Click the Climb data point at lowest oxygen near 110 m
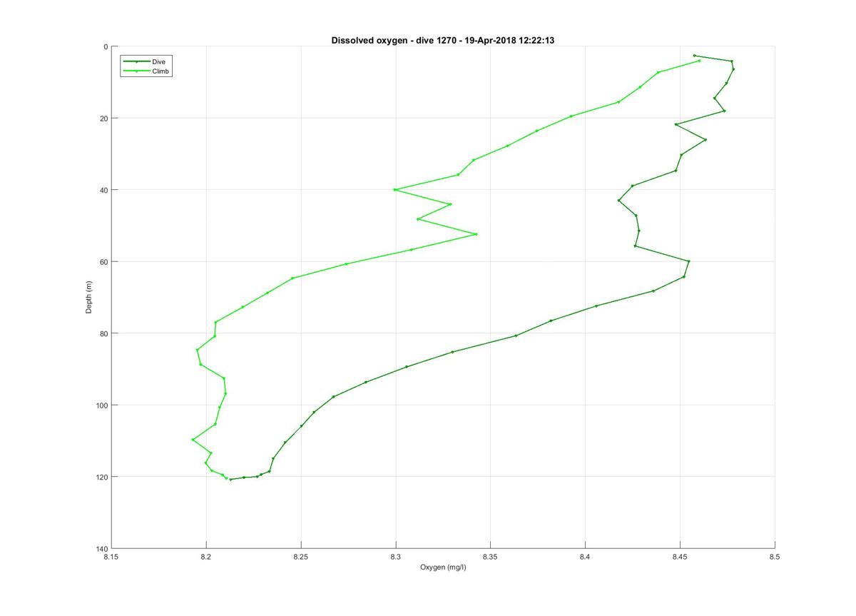This screenshot has height=616, width=856. pos(193,439)
